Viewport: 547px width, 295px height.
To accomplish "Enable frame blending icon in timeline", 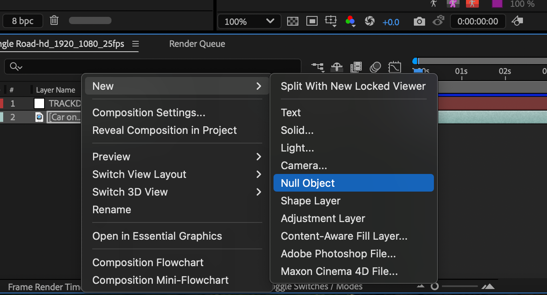I will click(x=356, y=67).
